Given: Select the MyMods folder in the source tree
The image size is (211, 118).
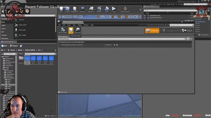Looking at the screenshot, I should 9,76.
